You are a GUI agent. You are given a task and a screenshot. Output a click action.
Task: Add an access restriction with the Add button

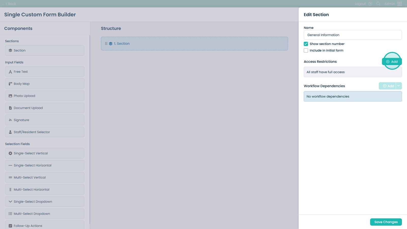(392, 62)
